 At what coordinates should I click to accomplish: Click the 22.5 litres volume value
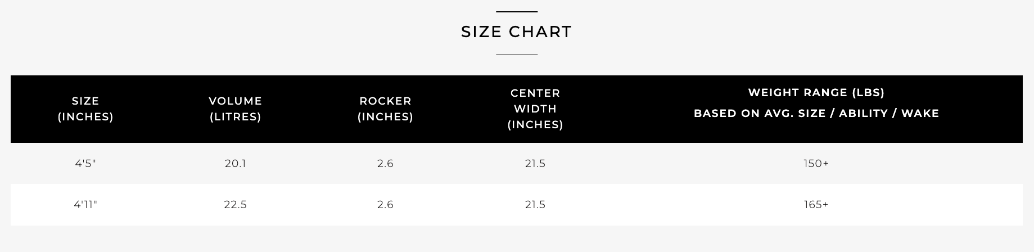235,205
